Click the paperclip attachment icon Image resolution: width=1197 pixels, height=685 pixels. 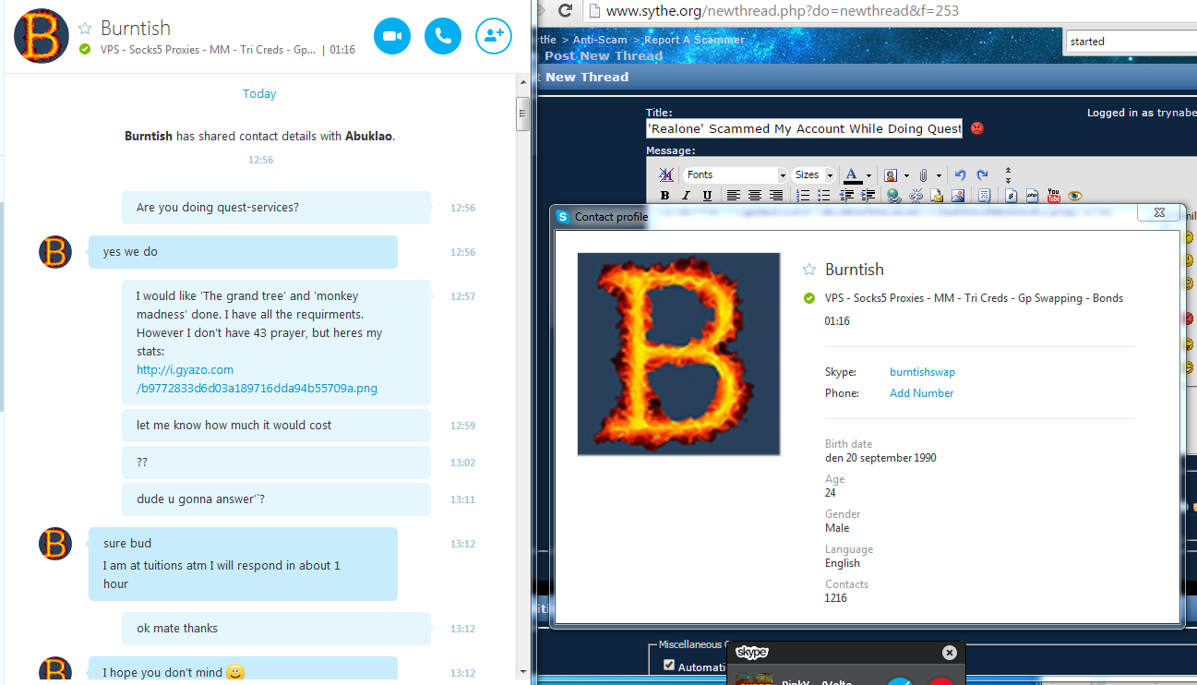point(923,174)
